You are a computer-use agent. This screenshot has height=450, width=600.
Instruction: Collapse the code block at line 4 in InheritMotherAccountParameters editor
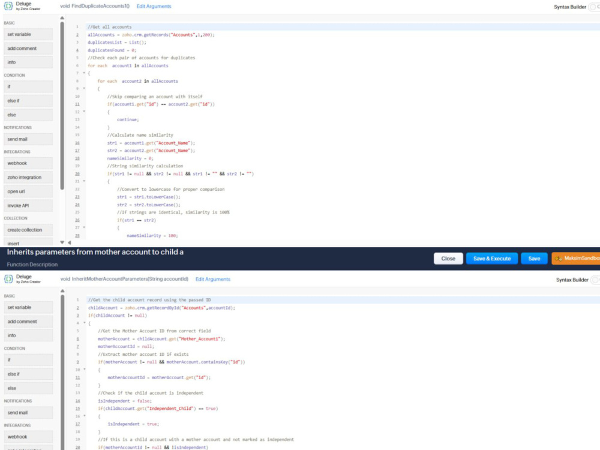tap(85, 323)
